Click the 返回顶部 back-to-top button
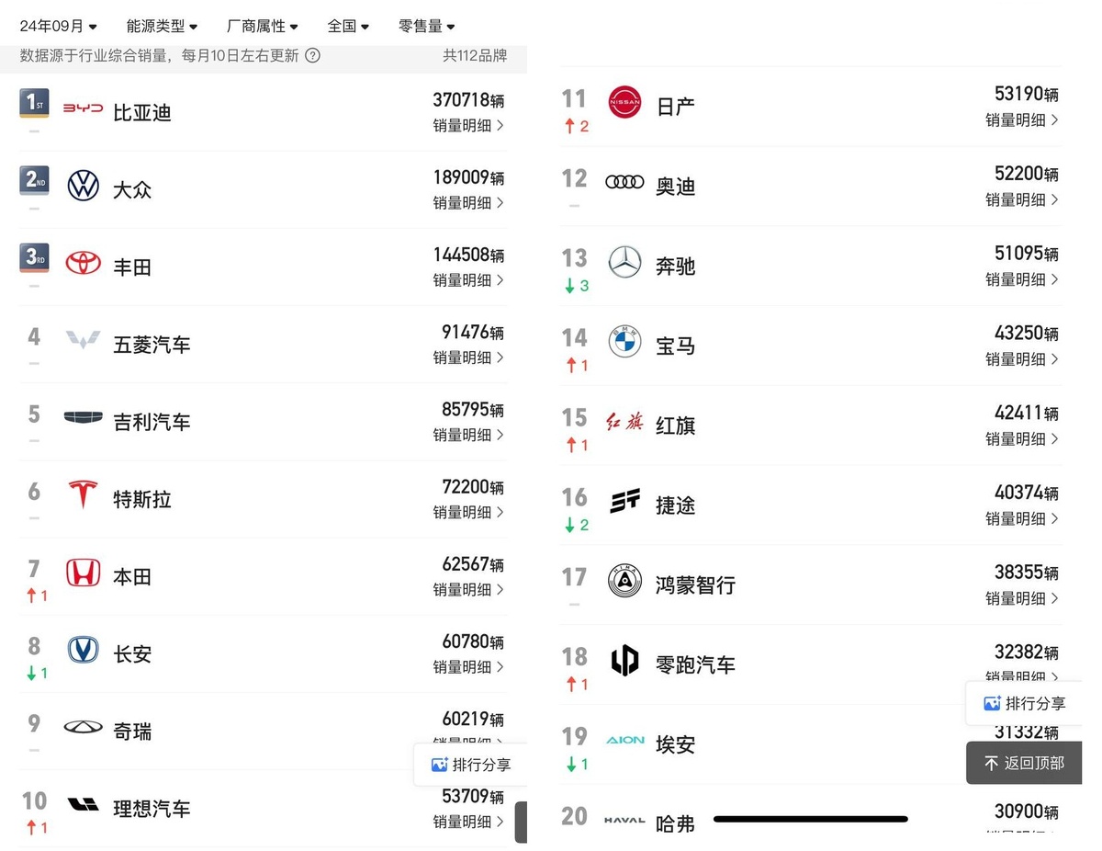 point(1024,763)
